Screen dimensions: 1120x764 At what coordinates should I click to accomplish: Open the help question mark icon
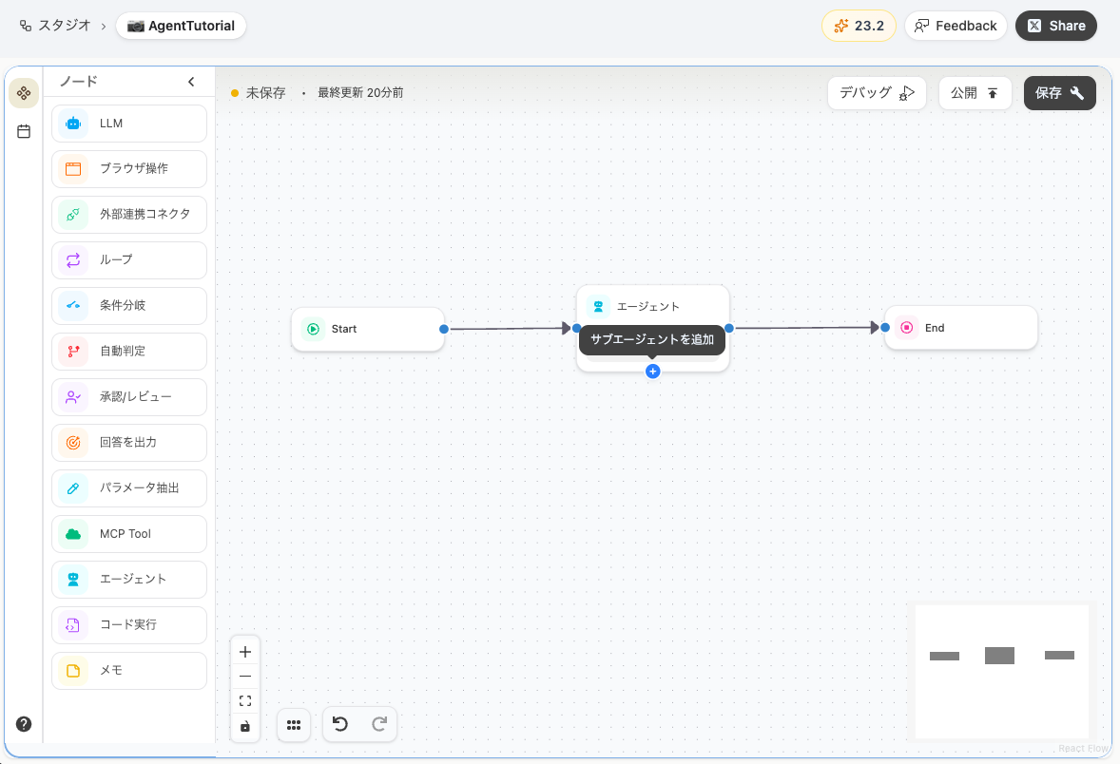[x=24, y=724]
